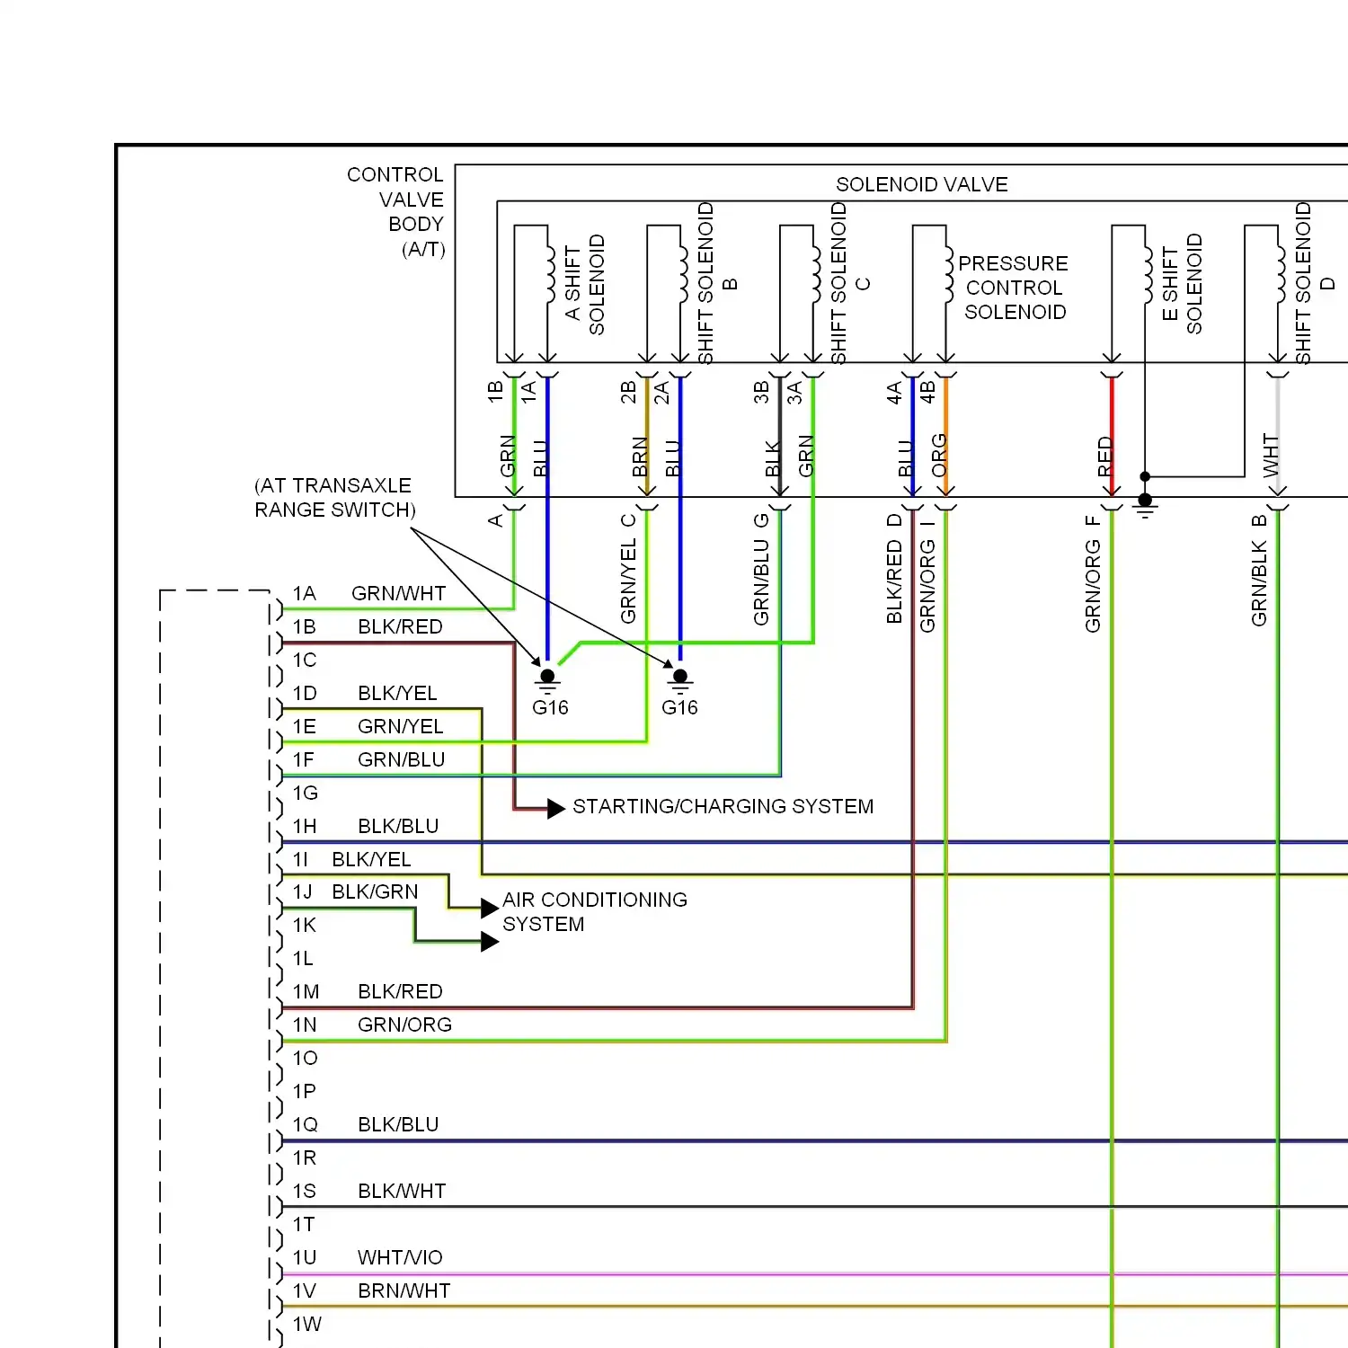1348x1348 pixels.
Task: Click the 2A terminal label
Action: 661,392
